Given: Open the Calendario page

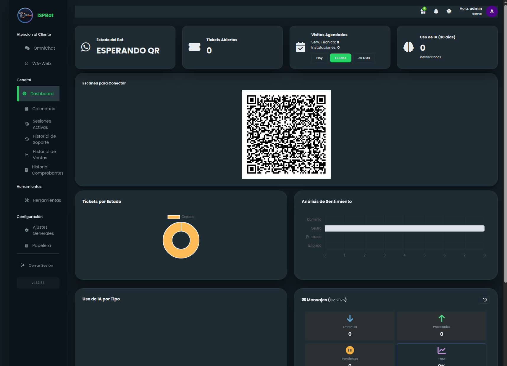Looking at the screenshot, I should [40, 109].
